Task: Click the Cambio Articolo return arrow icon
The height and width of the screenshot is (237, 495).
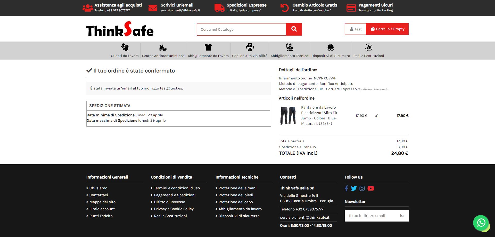Action: (x=285, y=8)
